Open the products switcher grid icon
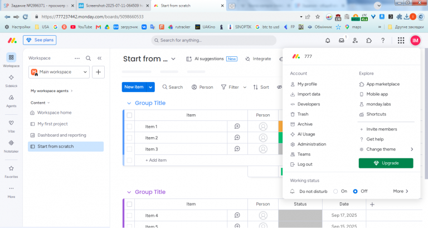Image resolution: width=428 pixels, height=228 pixels. (x=401, y=40)
